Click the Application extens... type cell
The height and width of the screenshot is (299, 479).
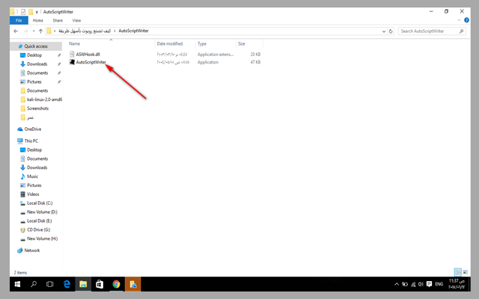(x=216, y=55)
